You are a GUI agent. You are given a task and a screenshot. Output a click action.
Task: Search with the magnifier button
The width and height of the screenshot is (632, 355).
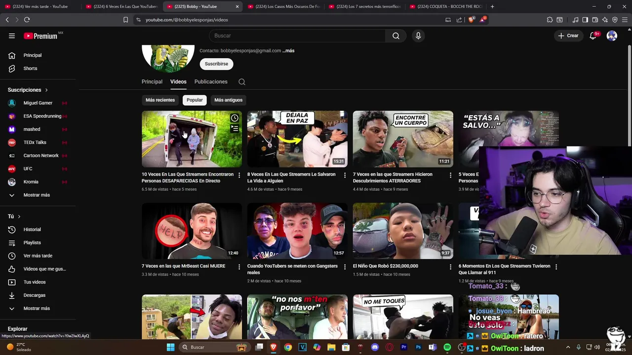click(x=396, y=35)
